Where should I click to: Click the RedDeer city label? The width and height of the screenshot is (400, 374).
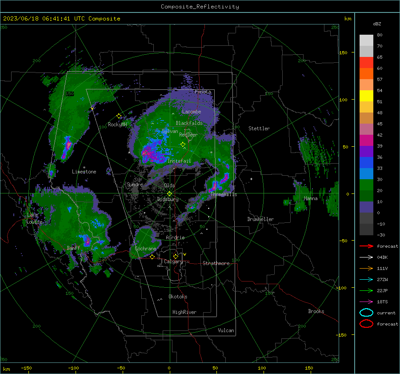[188, 135]
